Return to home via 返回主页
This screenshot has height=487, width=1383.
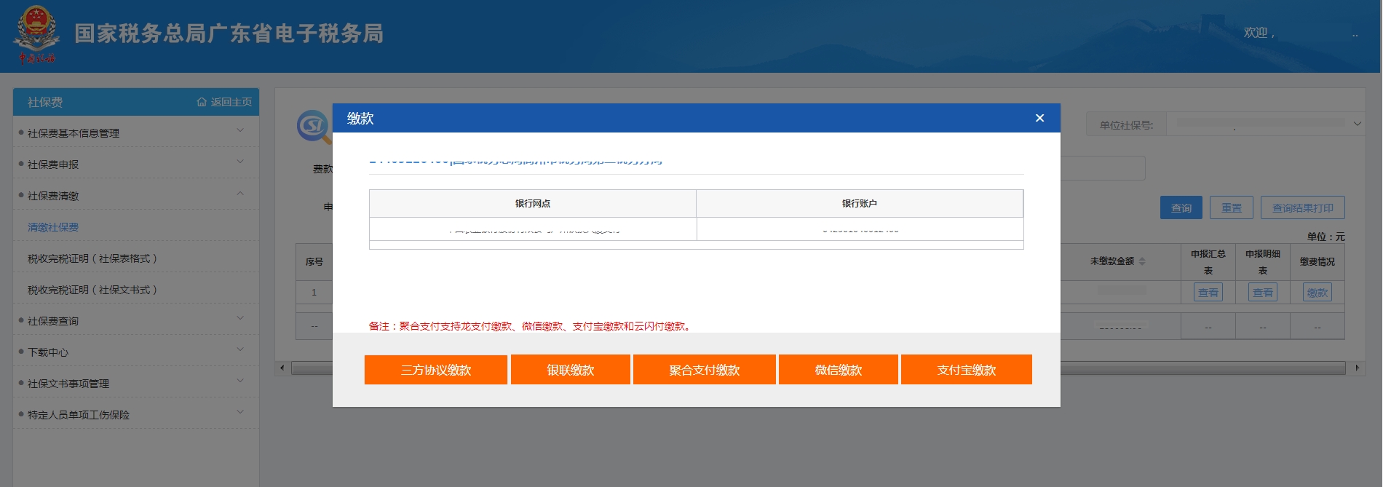tap(225, 103)
